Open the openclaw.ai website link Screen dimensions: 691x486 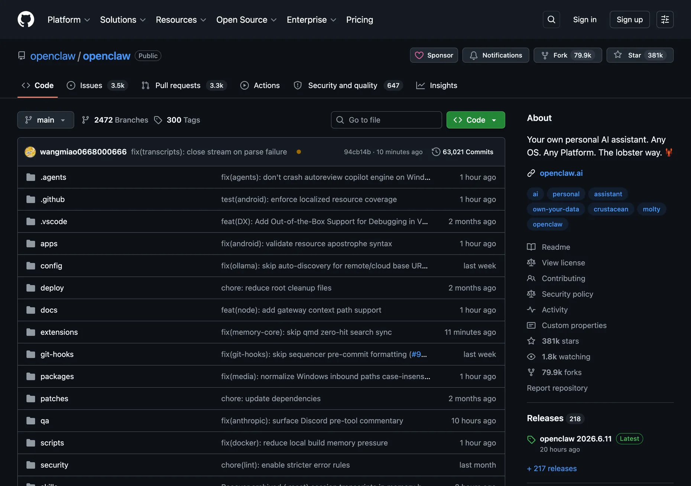[x=561, y=173]
